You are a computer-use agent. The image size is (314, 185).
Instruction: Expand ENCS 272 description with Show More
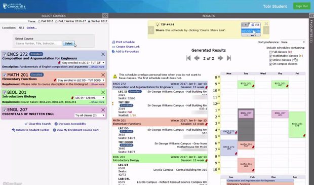point(98,67)
